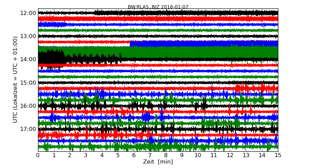Select the 16:00 tick label on the time axis

tap(28, 106)
